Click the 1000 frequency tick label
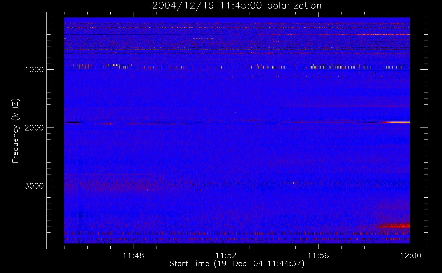 click(34, 70)
